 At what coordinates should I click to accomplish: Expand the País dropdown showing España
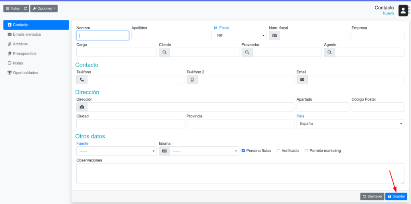[350, 123]
